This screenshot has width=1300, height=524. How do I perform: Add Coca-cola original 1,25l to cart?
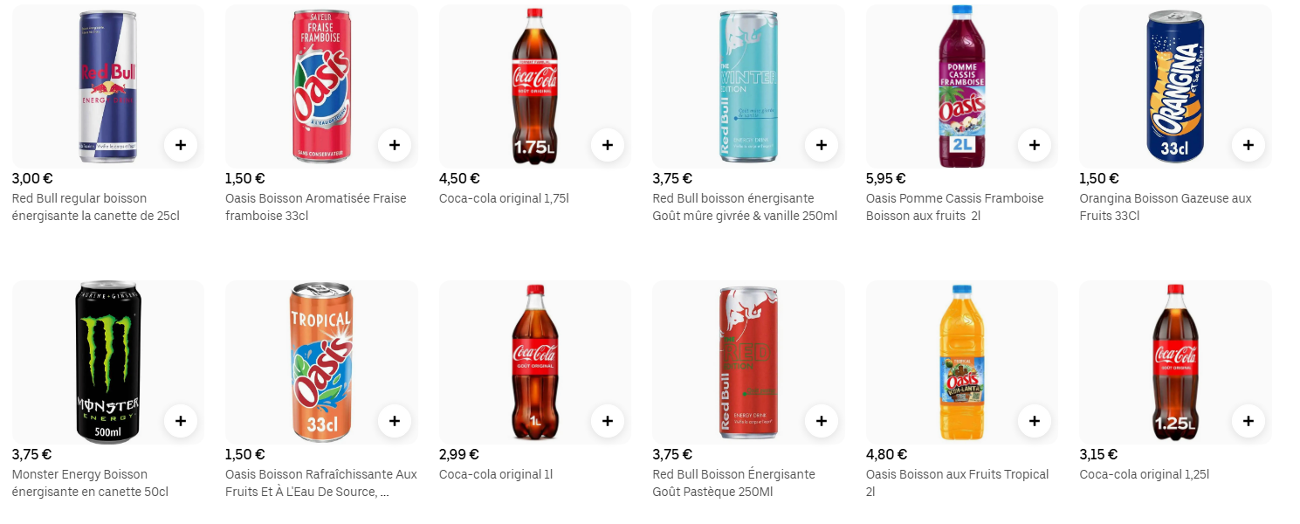pos(1248,421)
